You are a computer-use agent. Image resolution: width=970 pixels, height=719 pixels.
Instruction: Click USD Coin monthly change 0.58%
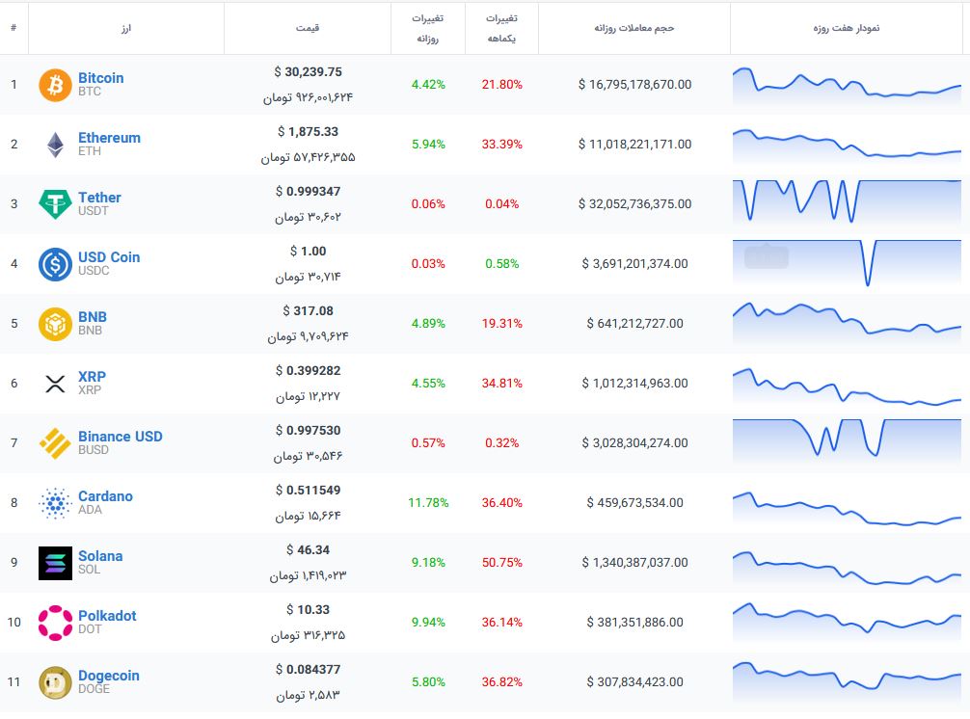(x=501, y=264)
